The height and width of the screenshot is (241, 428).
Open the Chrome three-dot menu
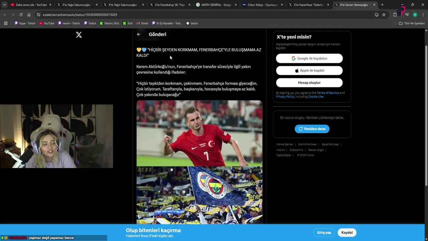(423, 15)
